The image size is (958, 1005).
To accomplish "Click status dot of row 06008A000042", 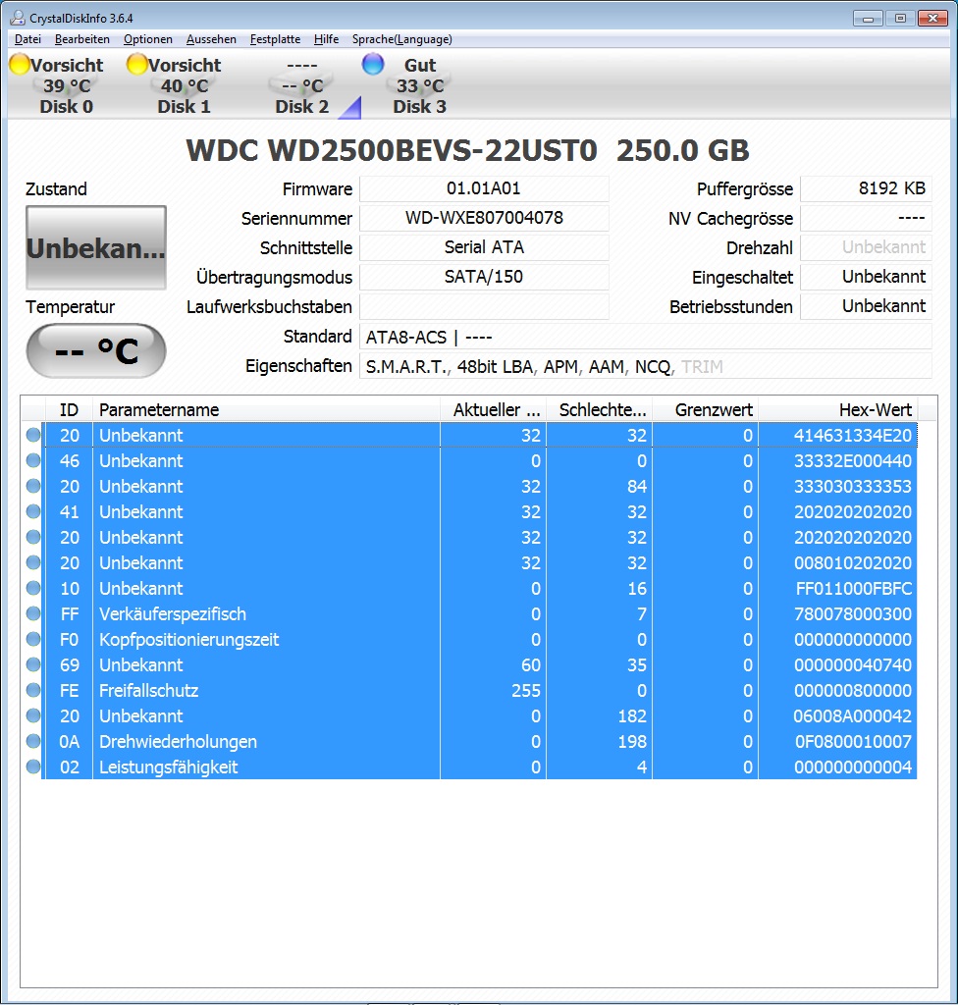I will click(x=33, y=715).
